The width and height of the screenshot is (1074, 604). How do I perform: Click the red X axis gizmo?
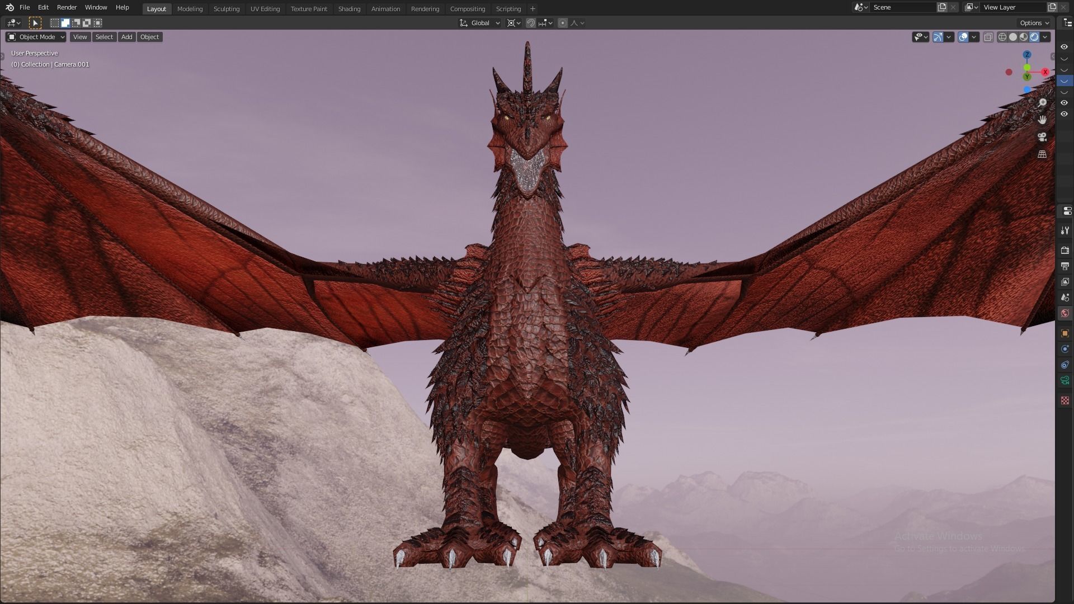(x=1045, y=72)
